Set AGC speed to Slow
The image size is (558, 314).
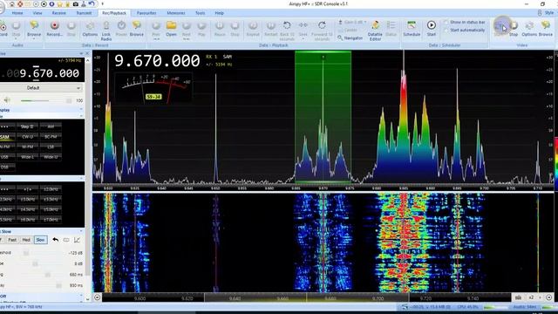41,240
